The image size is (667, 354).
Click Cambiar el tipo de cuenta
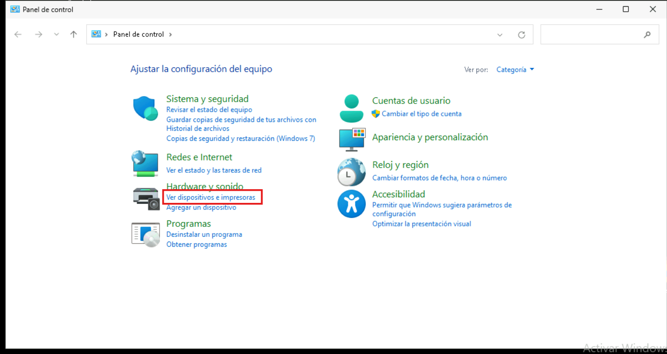(421, 114)
